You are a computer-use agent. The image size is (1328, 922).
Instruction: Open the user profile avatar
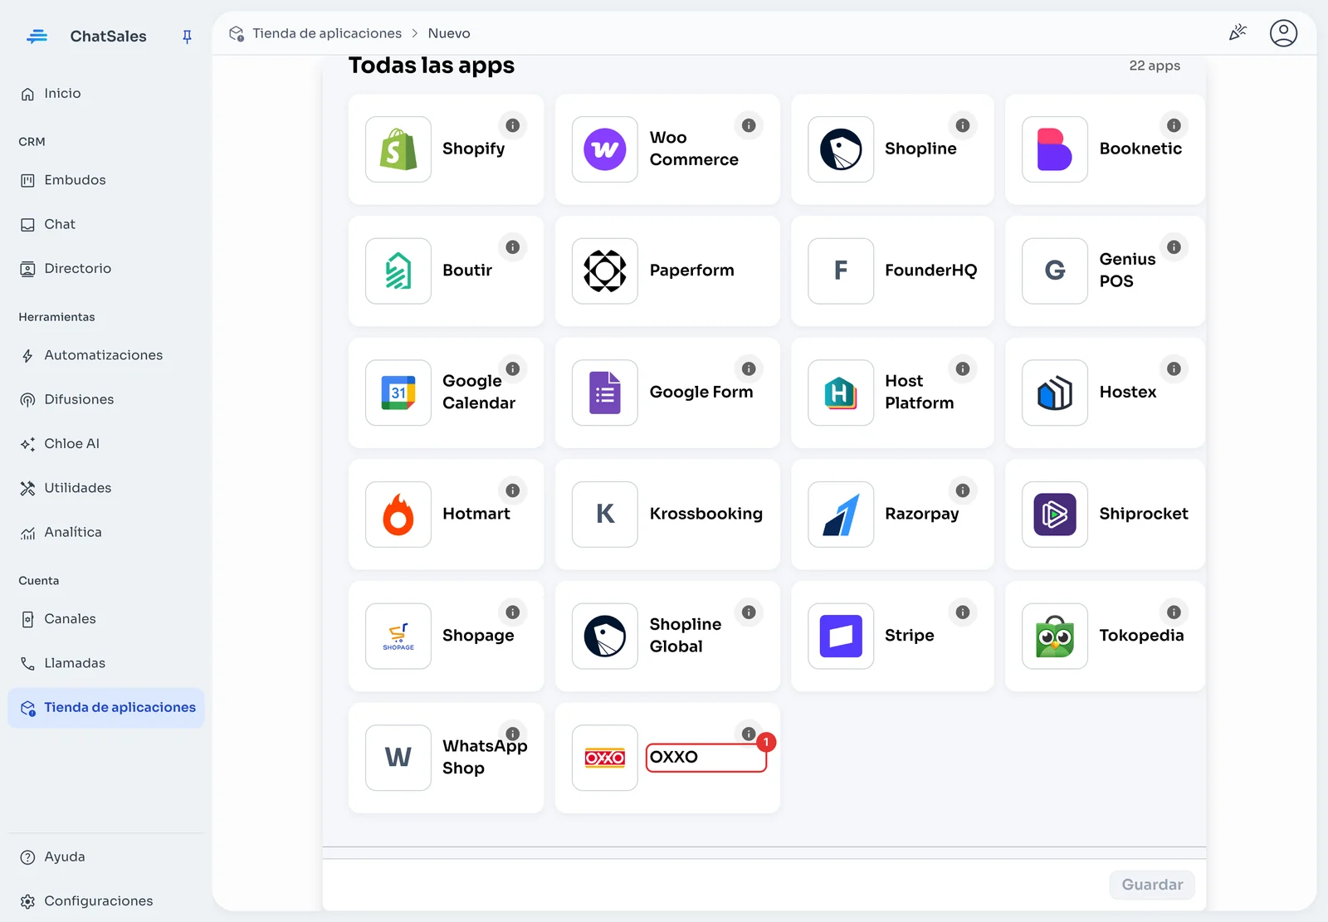tap(1283, 33)
